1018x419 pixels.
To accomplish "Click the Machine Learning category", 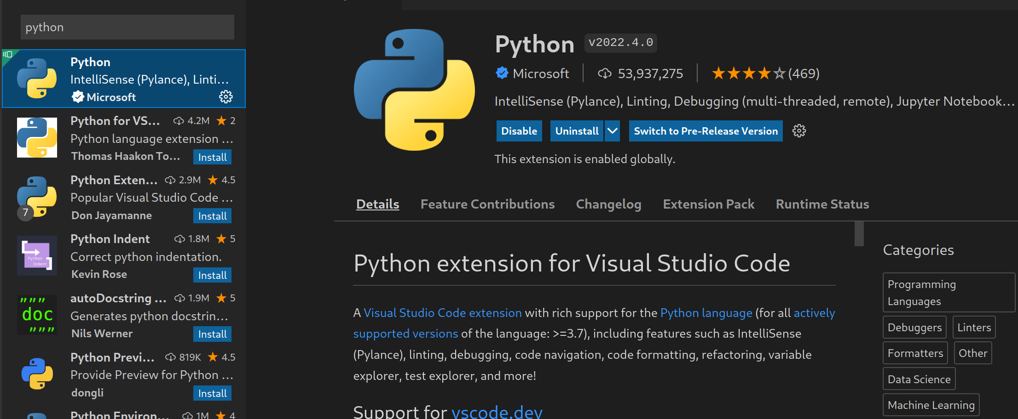I will [x=931, y=405].
